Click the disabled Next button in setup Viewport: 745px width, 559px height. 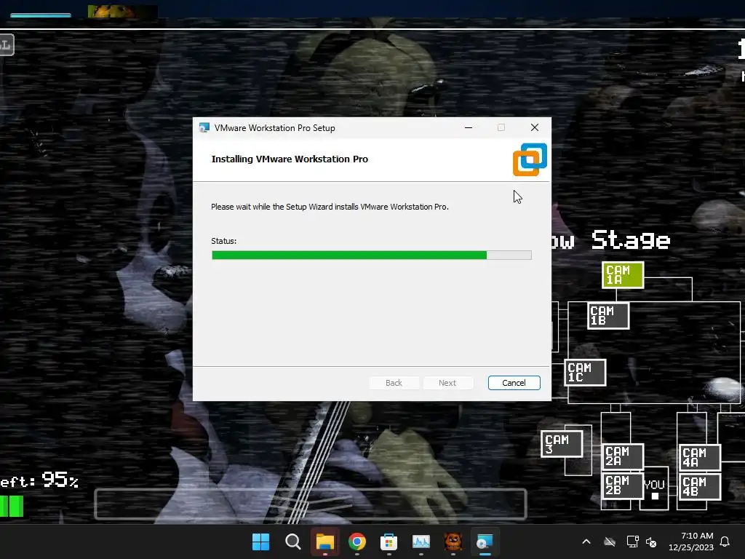[x=447, y=383]
